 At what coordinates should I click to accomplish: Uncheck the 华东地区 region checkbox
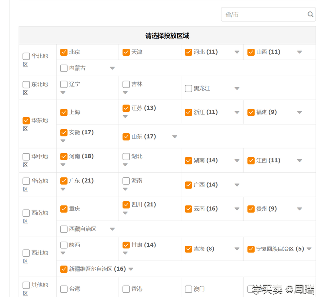[x=26, y=121]
